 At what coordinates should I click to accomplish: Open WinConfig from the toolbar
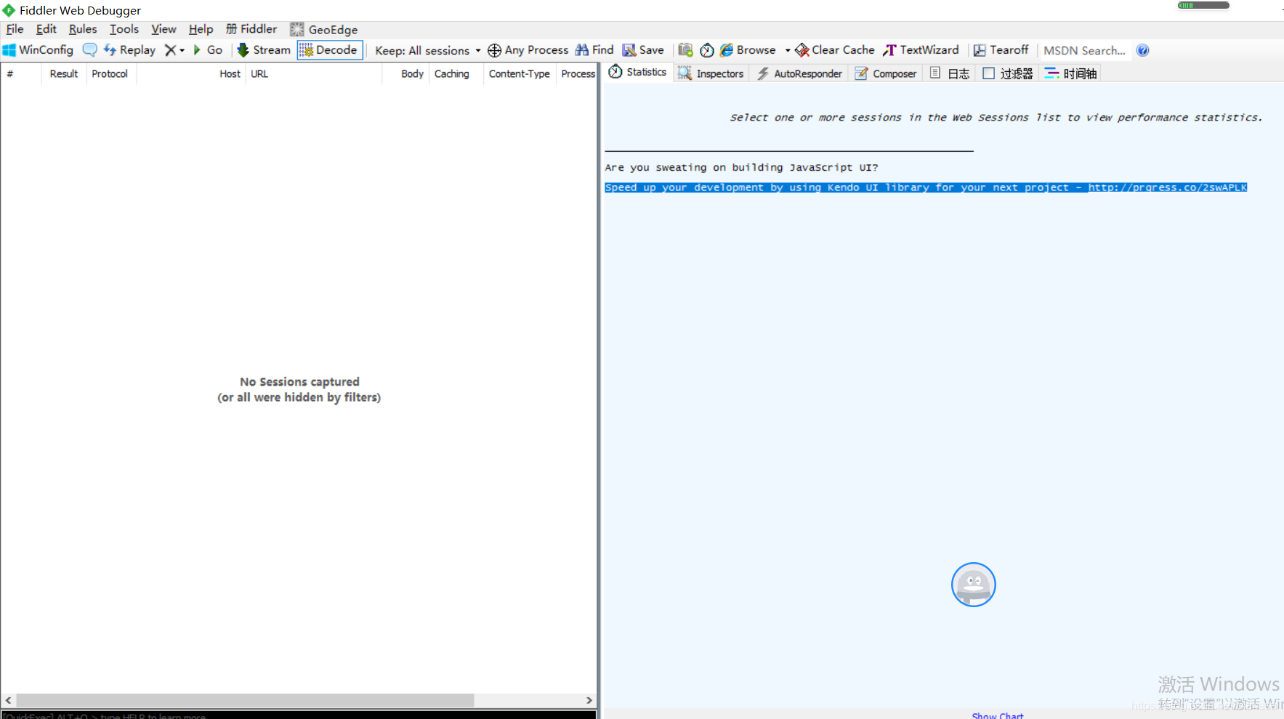[39, 50]
